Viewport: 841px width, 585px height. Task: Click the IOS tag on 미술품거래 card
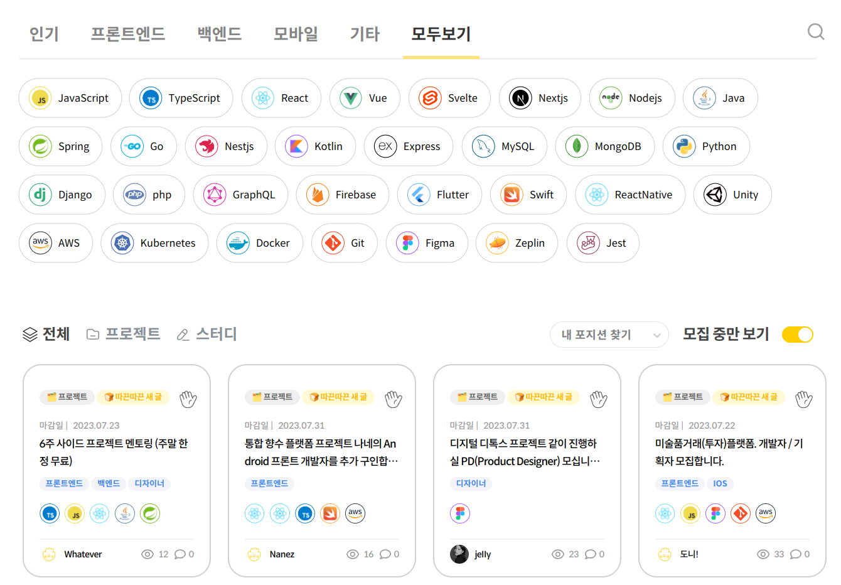[720, 483]
